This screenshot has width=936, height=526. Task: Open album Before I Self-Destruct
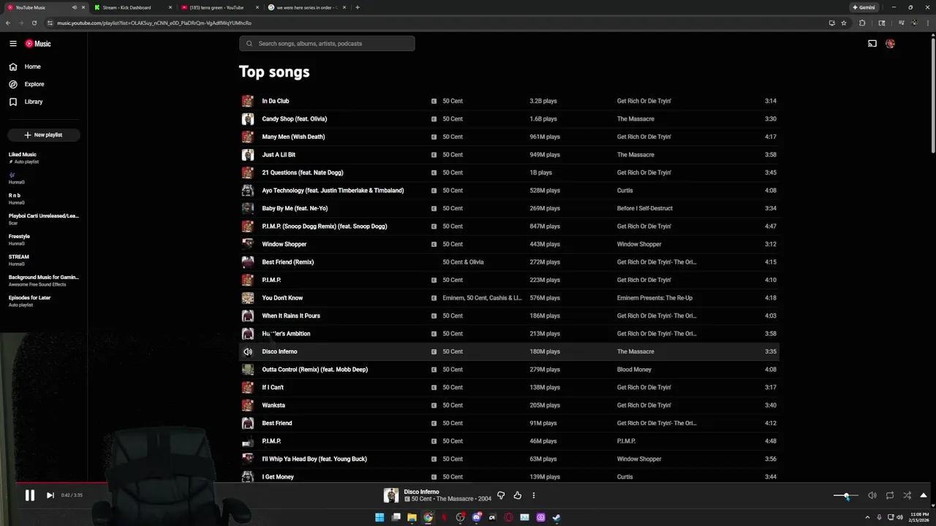point(645,208)
